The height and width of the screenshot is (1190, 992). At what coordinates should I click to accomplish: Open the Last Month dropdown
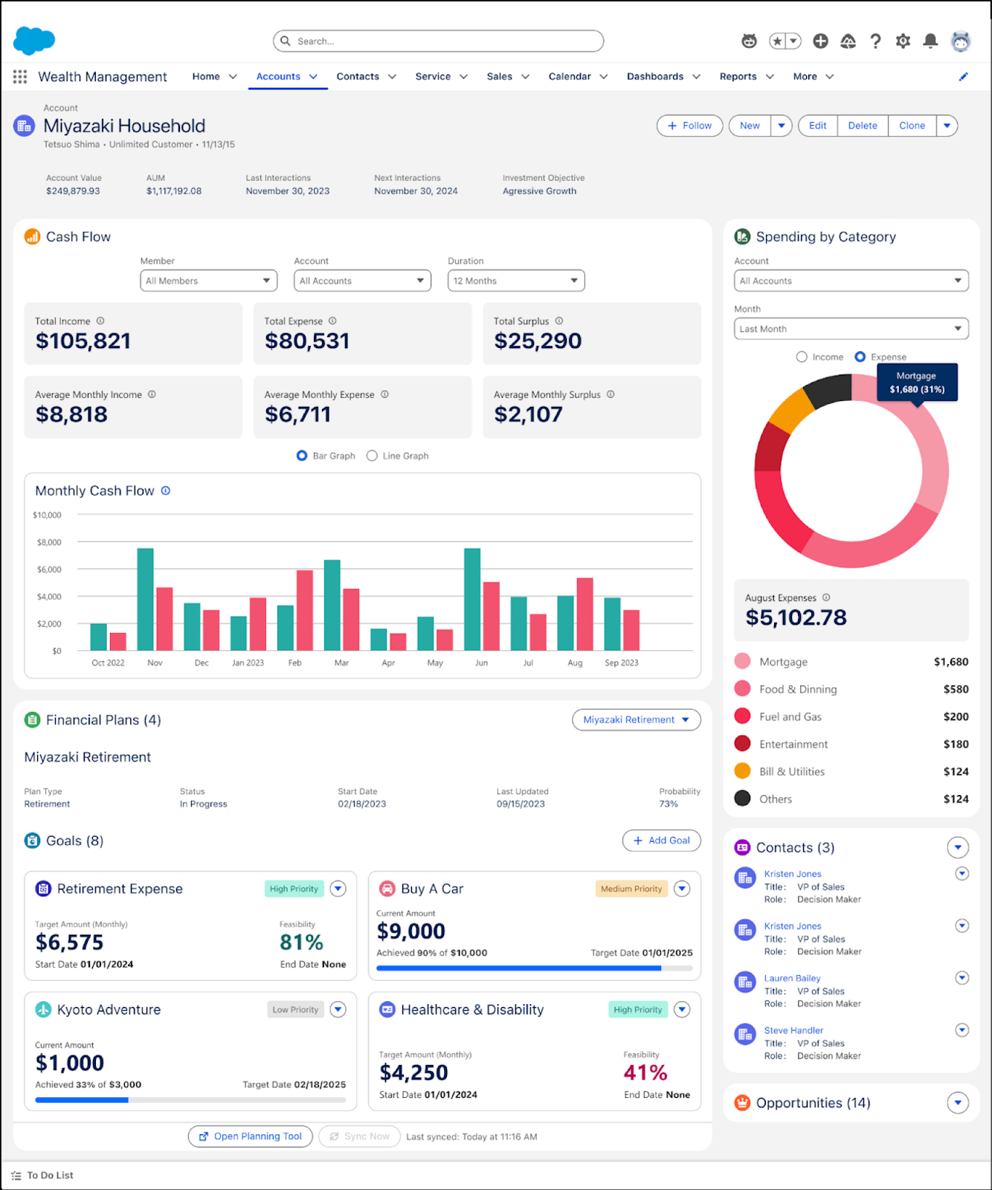[851, 329]
